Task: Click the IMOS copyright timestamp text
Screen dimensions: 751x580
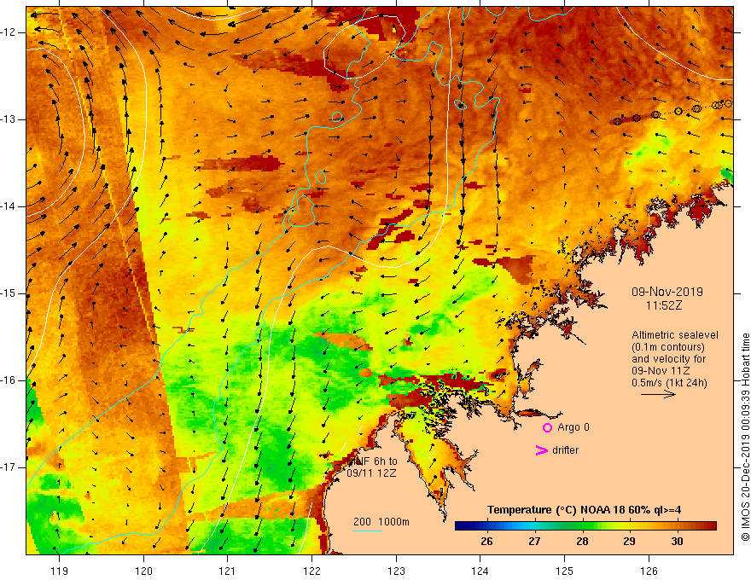Action: (745, 437)
